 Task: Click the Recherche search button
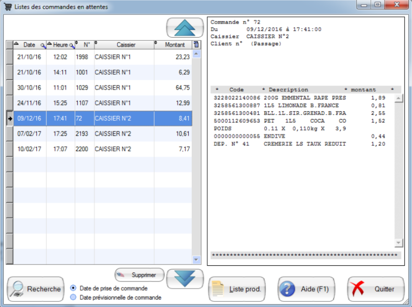point(35,289)
